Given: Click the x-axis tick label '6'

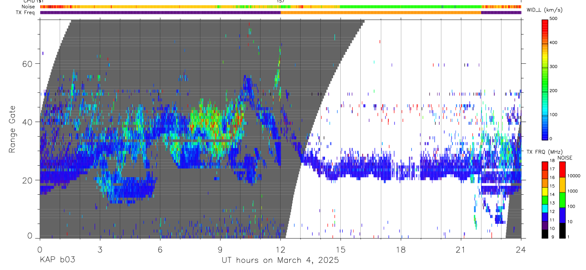Looking at the screenshot, I should point(160,250).
